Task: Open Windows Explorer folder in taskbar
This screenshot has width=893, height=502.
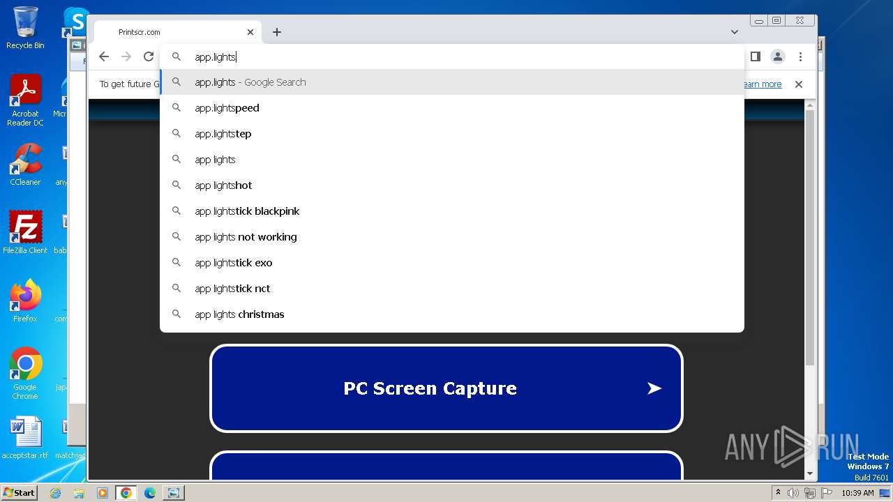Action: point(79,493)
